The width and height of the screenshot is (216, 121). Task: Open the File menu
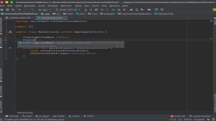coord(2,6)
